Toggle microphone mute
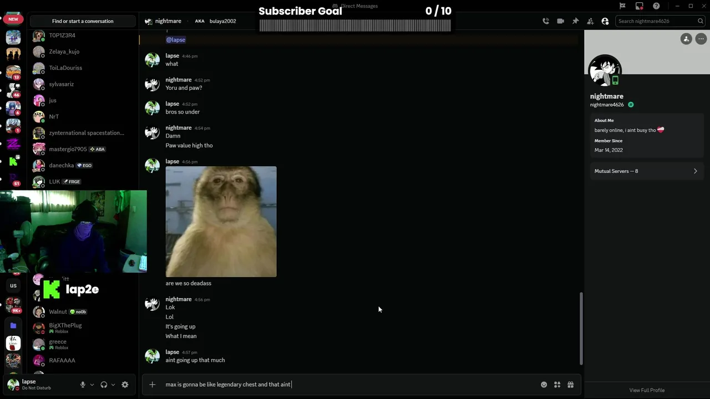 [x=83, y=385]
